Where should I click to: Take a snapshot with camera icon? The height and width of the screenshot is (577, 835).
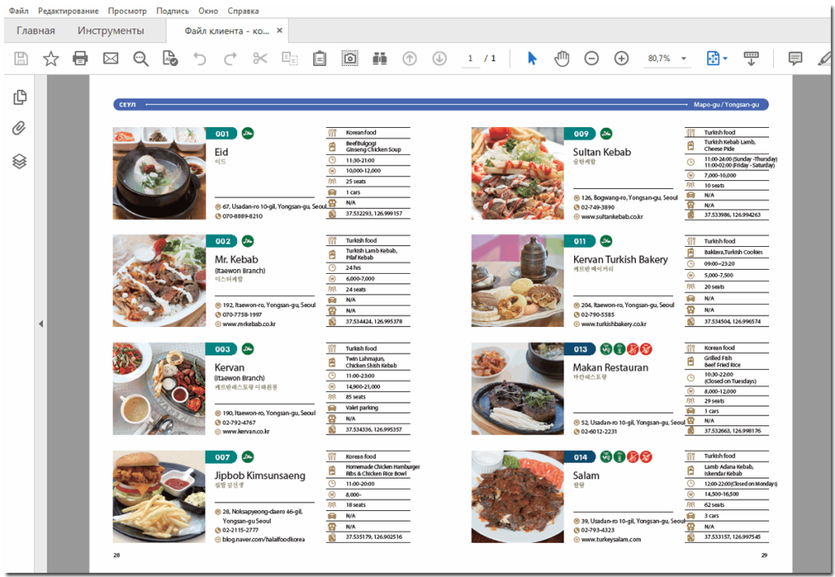[x=349, y=59]
